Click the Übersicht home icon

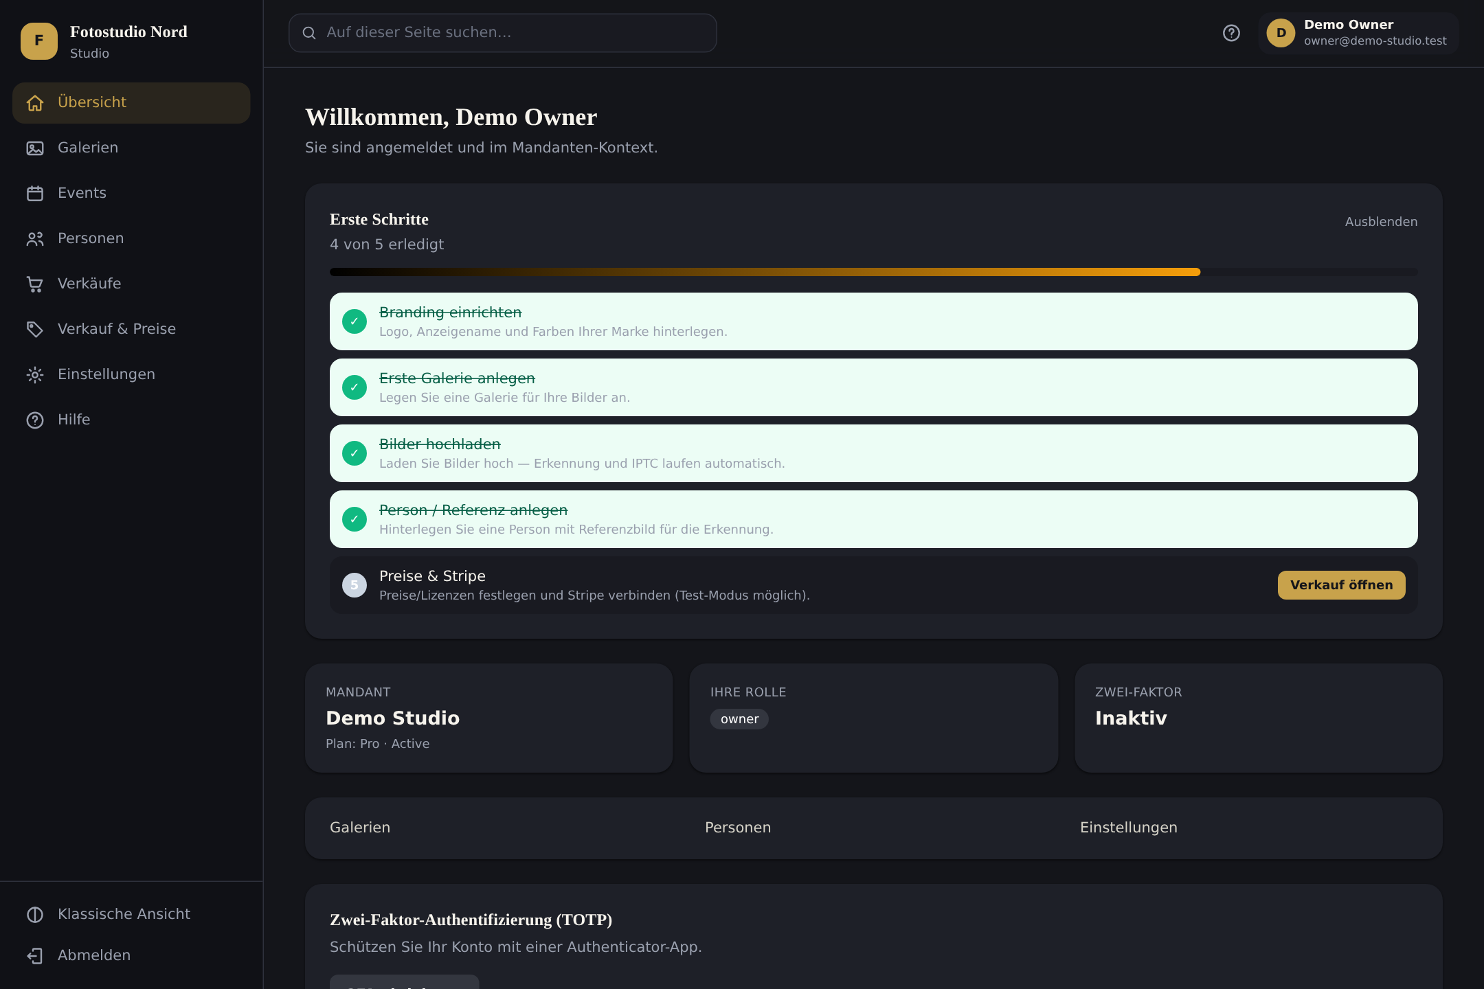[35, 103]
